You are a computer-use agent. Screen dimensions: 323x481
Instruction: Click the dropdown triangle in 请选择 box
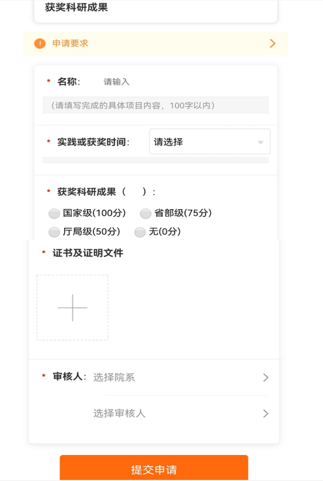click(x=260, y=142)
